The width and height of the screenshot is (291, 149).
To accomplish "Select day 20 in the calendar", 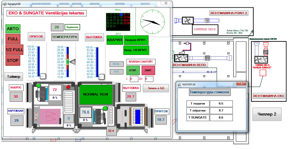I will (125, 21).
